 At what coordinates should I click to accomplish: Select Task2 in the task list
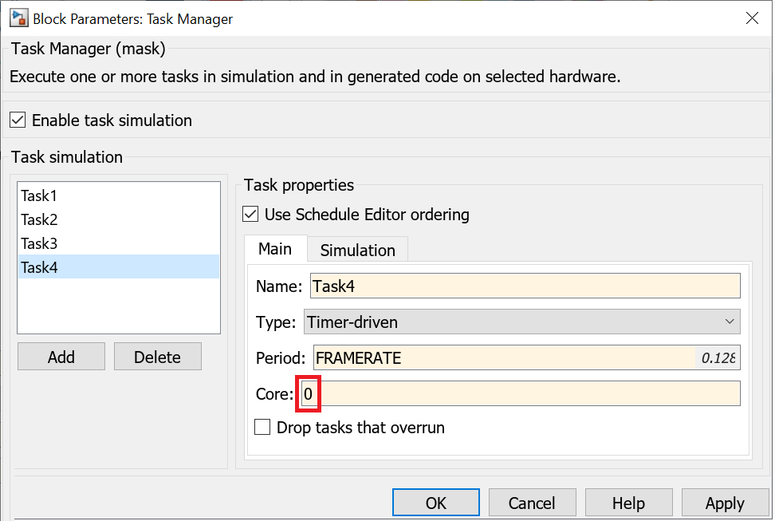pyautogui.click(x=39, y=219)
